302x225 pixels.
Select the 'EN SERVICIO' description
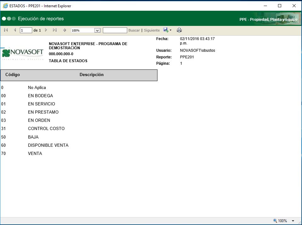tap(41, 104)
